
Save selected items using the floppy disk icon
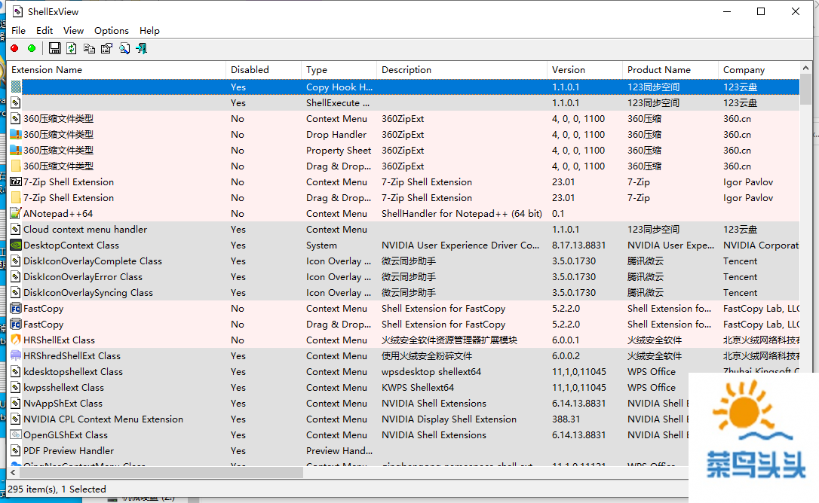(54, 48)
